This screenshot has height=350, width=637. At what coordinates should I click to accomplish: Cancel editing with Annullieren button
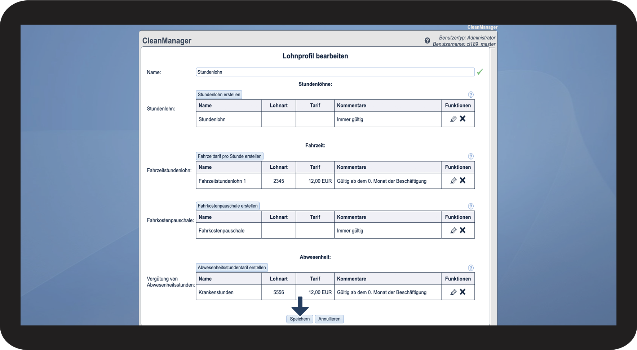329,319
